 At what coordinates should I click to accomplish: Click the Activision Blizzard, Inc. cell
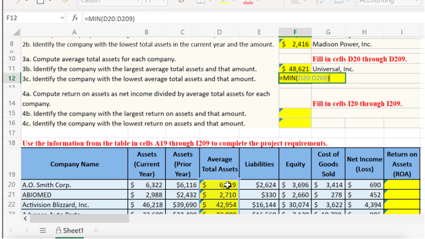coord(74,205)
